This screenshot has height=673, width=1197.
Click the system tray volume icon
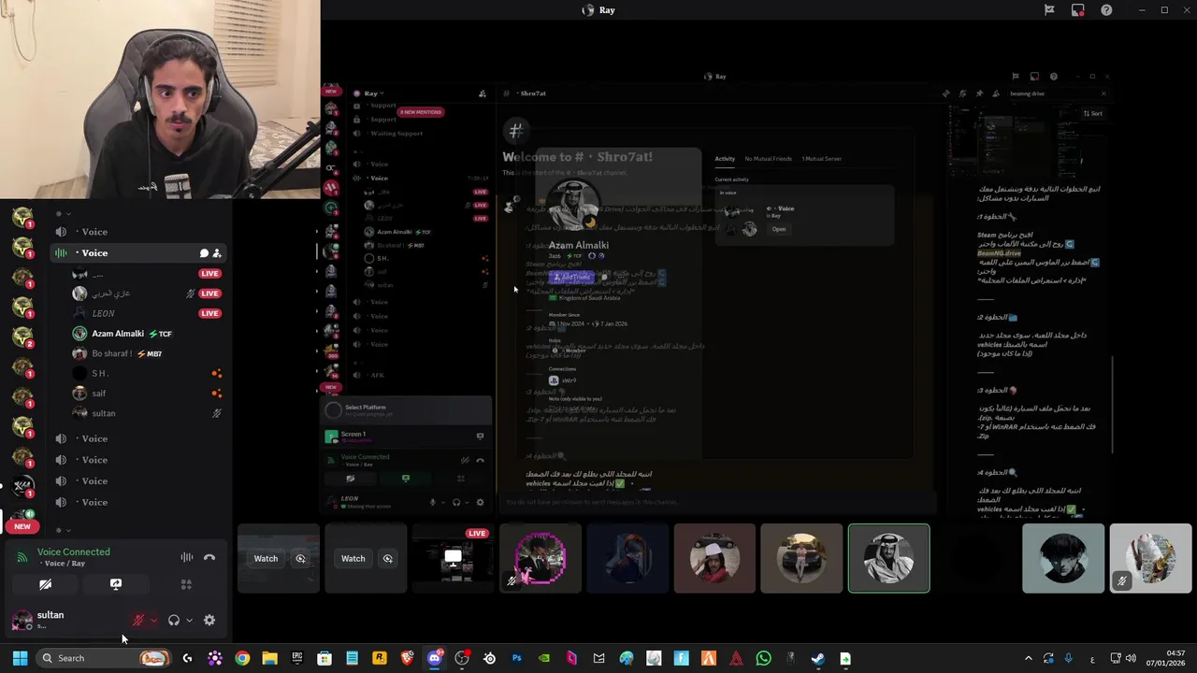[1131, 658]
